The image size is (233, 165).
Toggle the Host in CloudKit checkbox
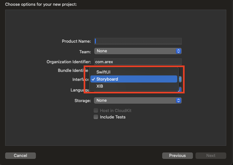click(96, 110)
